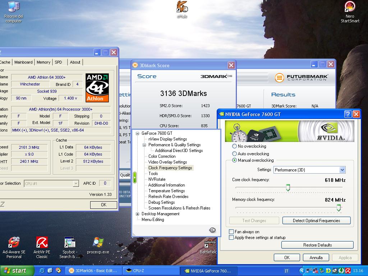
Task: Click the IT language bar indicator
Action: (x=286, y=271)
